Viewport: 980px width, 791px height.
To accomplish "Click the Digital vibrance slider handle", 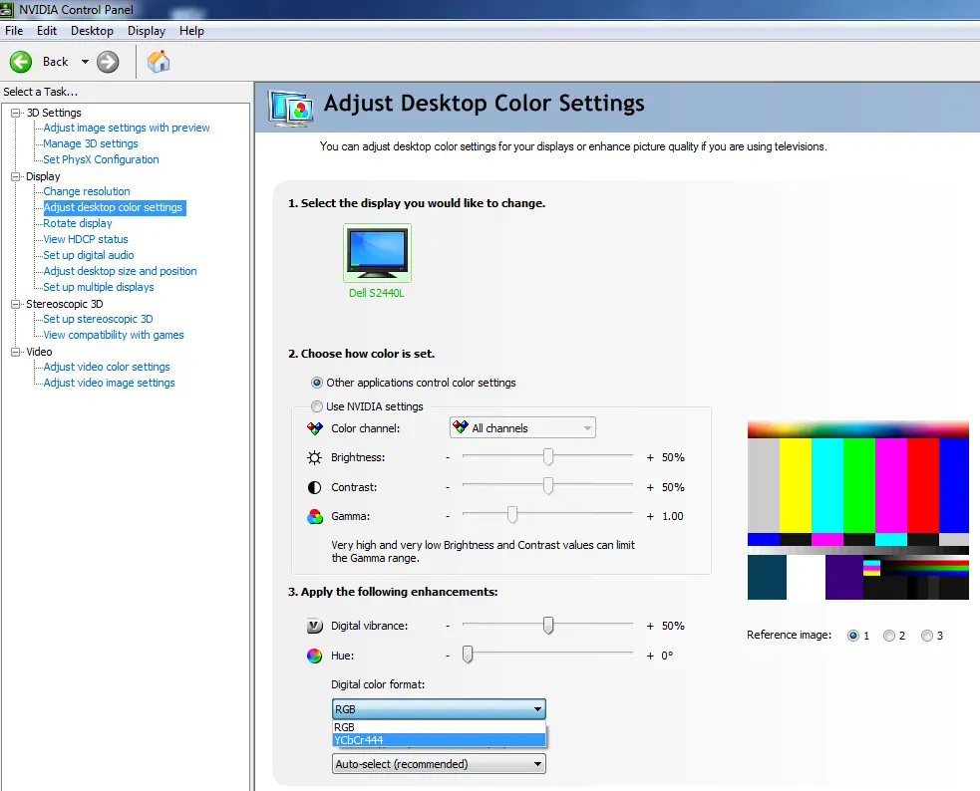I will point(547,626).
